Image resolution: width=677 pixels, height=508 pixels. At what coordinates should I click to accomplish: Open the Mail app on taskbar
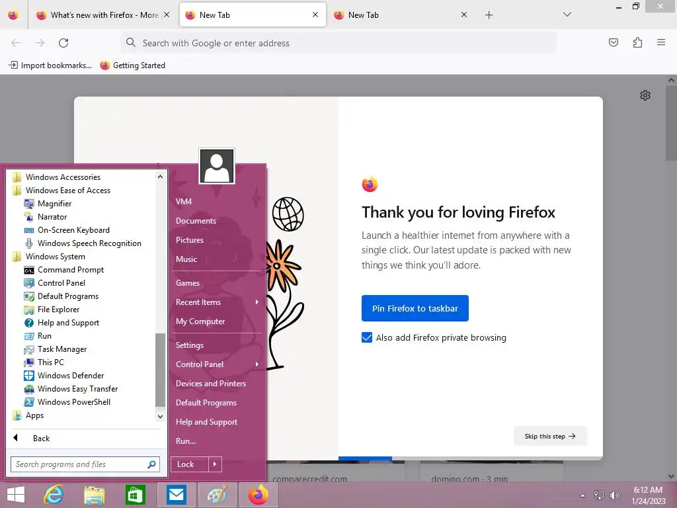coord(176,495)
